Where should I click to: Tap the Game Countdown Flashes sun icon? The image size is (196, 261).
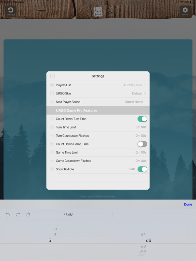pos(52,161)
